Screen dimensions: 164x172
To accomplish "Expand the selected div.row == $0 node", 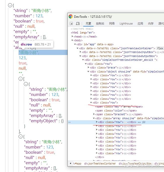I will click(97, 122).
